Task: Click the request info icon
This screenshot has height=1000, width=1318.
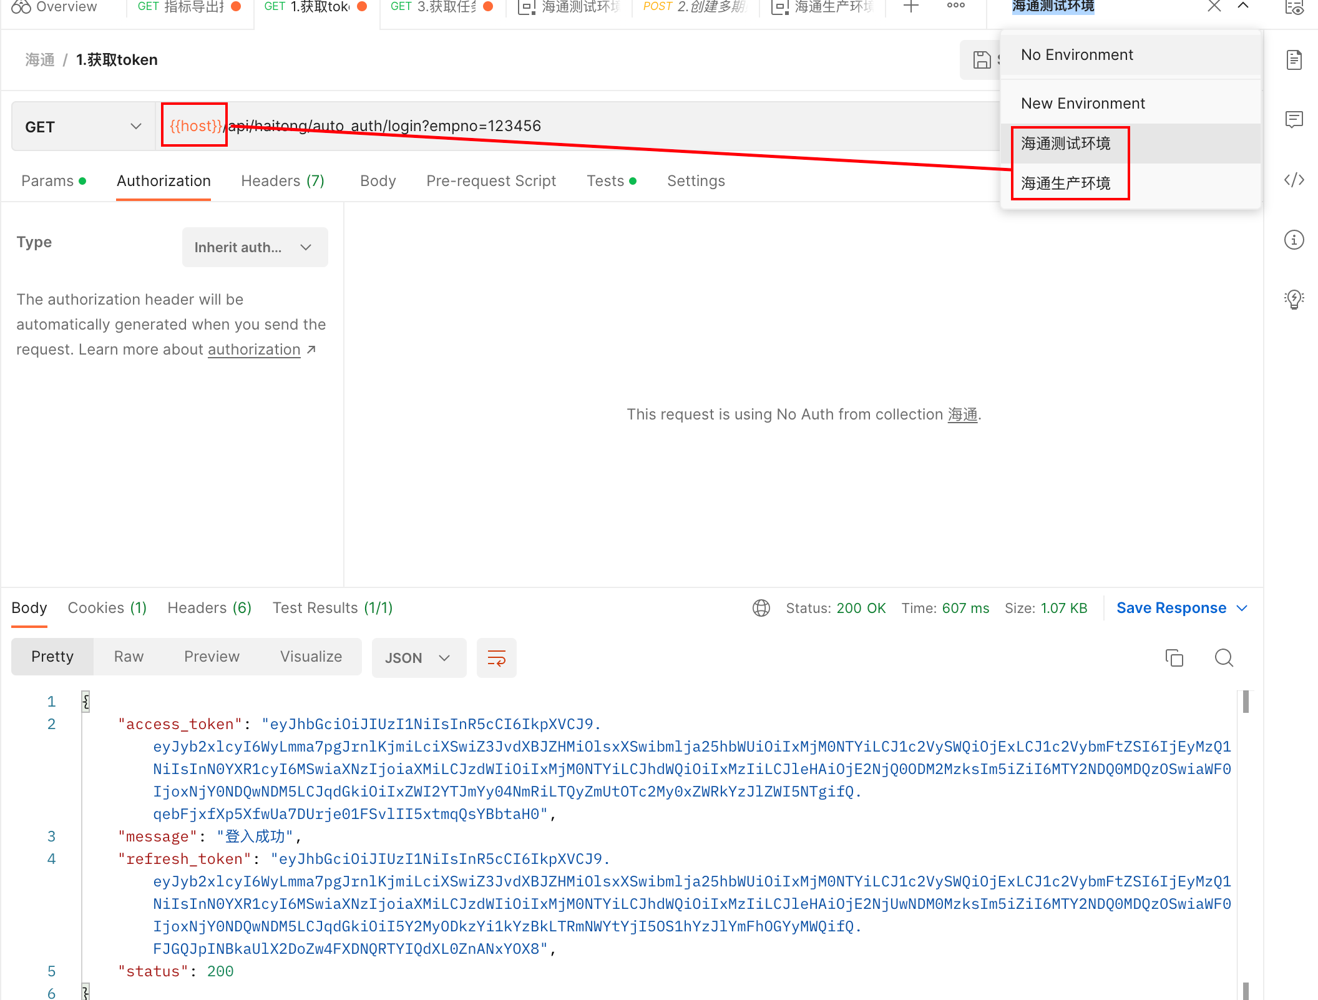Action: 1294,240
